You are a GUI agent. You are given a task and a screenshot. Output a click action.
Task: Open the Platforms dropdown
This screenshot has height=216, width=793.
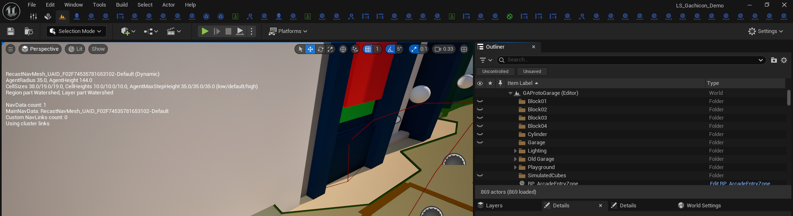tap(288, 31)
